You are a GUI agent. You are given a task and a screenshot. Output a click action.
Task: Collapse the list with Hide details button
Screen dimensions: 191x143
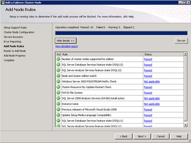coord(66,41)
